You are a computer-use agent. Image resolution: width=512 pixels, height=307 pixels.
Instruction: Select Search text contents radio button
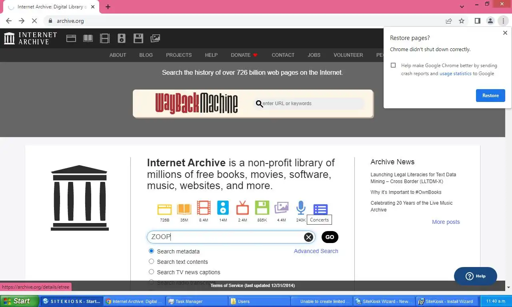point(151,261)
